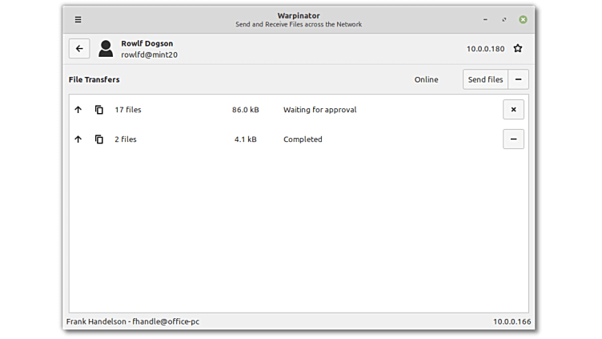Image resolution: width=602 pixels, height=339 pixels.
Task: Click the '86.0 kB' size value
Action: 245,110
